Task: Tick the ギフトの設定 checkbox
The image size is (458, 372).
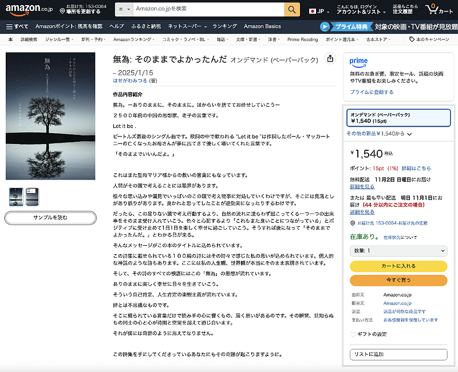Action: pyautogui.click(x=353, y=334)
